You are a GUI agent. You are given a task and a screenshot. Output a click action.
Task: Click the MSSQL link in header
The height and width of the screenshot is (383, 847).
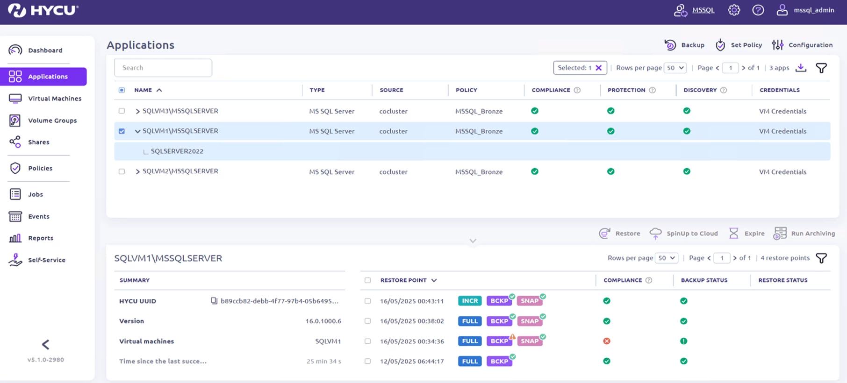tap(703, 10)
